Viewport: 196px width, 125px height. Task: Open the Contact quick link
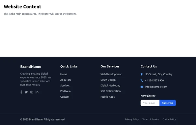65,97
